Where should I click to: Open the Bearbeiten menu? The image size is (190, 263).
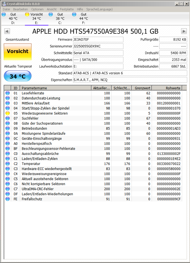(20, 9)
